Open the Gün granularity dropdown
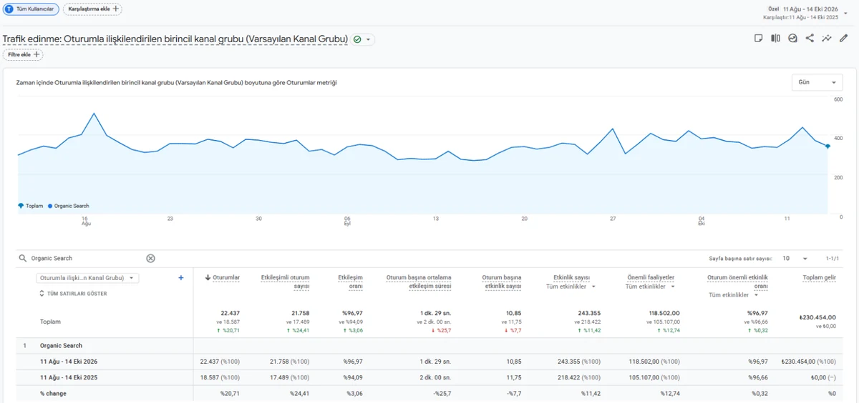The height and width of the screenshot is (403, 859). (x=817, y=82)
